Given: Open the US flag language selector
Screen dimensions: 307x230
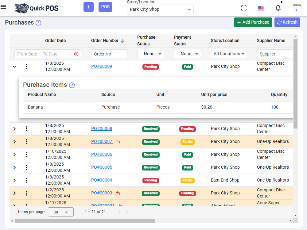Looking at the screenshot, I should point(261,8).
